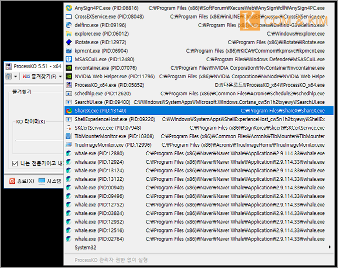Click the NVIDIA Web Helper.exe icon
The image size is (338, 268).
(x=69, y=76)
